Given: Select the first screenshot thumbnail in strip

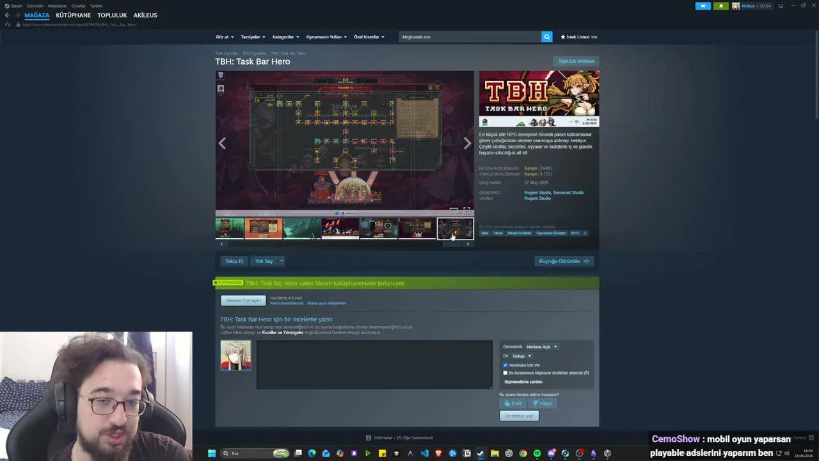Looking at the screenshot, I should tap(230, 229).
